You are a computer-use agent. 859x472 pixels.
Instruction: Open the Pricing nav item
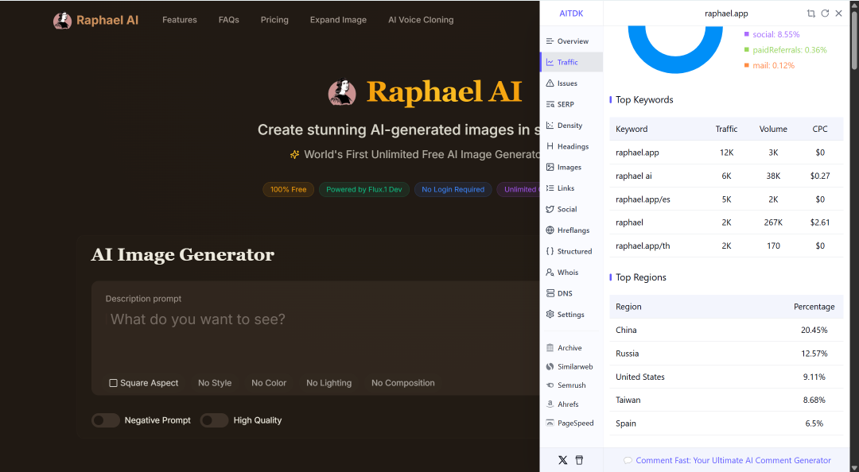click(x=274, y=20)
